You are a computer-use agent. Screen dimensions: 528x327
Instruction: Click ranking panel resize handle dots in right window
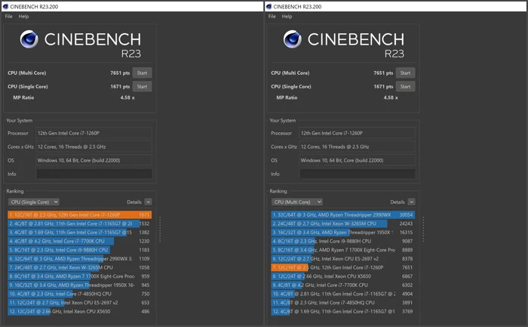(x=423, y=230)
